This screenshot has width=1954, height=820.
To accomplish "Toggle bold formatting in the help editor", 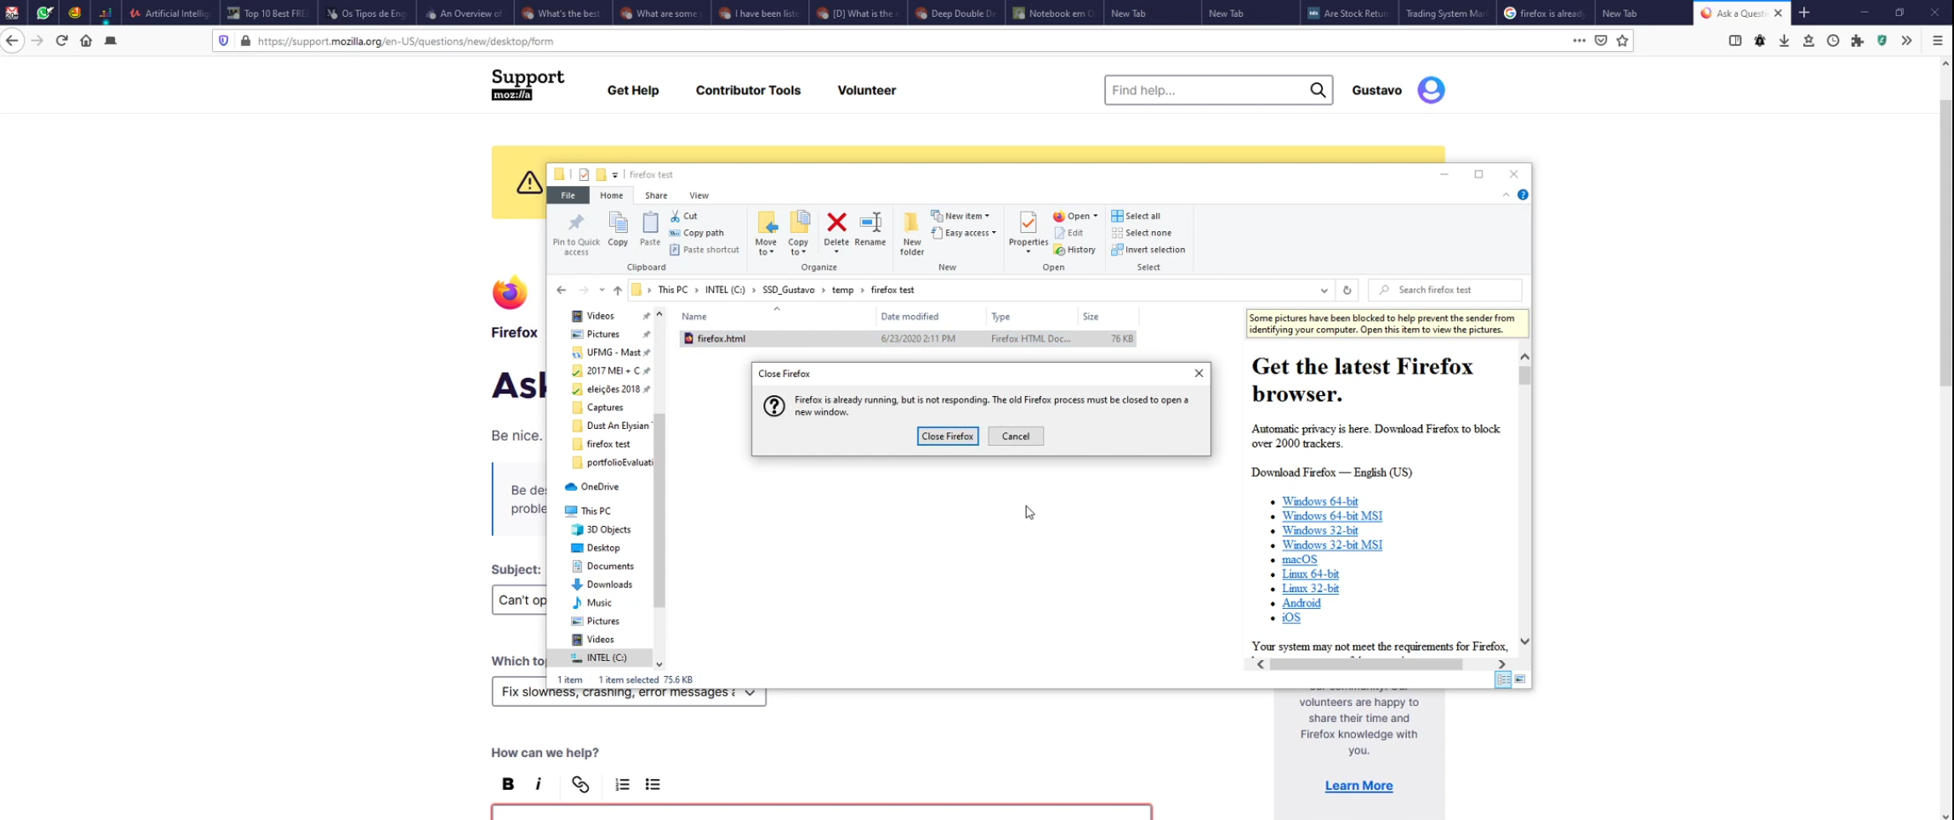I will 507,784.
